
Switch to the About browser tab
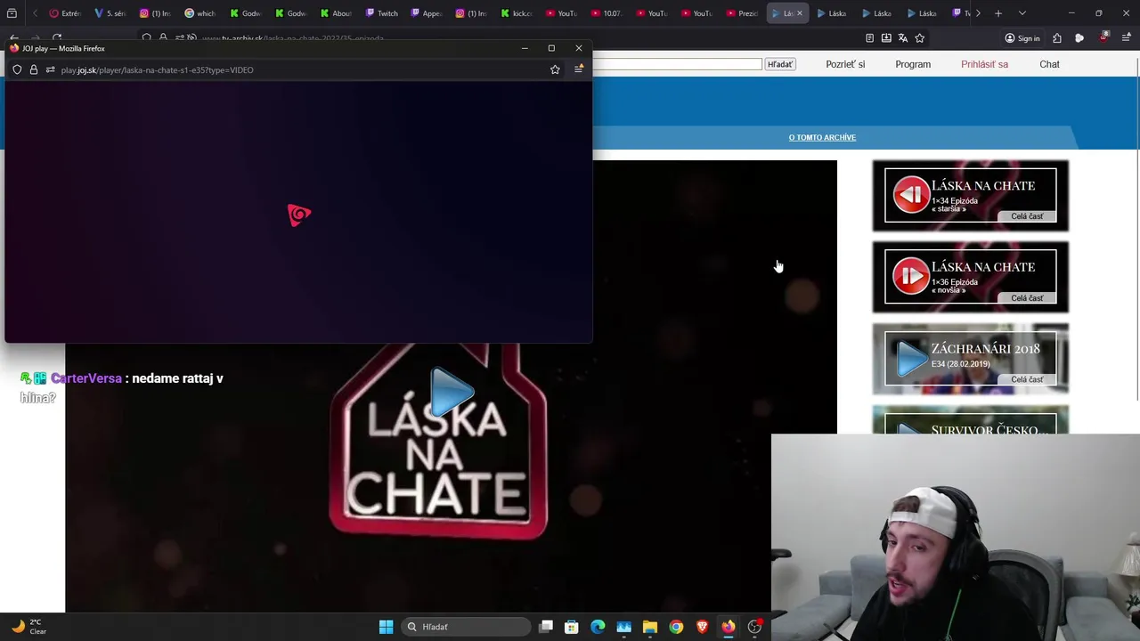336,13
